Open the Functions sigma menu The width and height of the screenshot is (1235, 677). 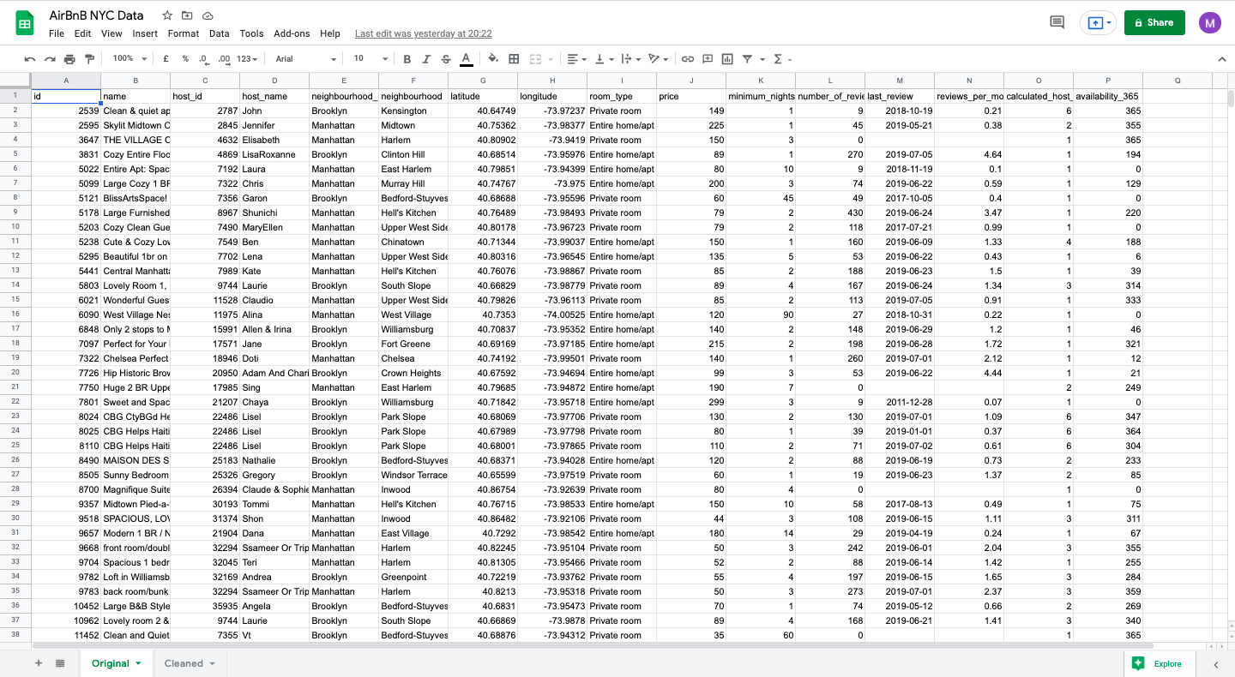point(781,59)
